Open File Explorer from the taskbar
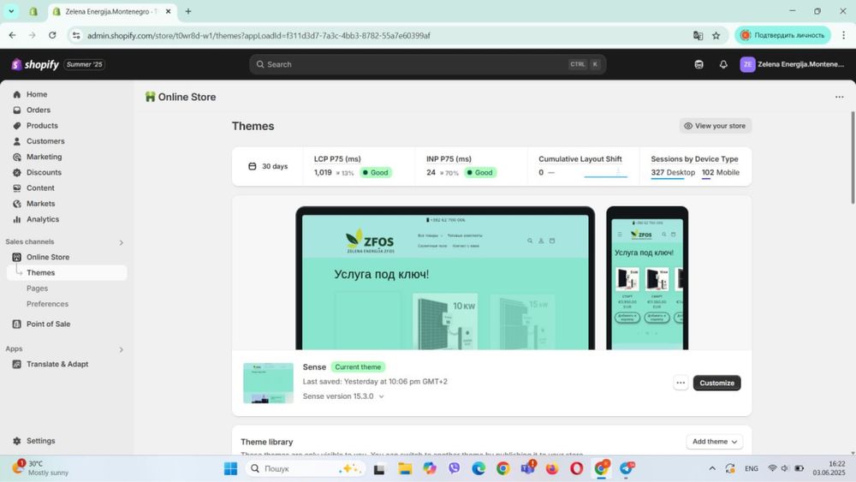The image size is (856, 482). pyautogui.click(x=405, y=468)
